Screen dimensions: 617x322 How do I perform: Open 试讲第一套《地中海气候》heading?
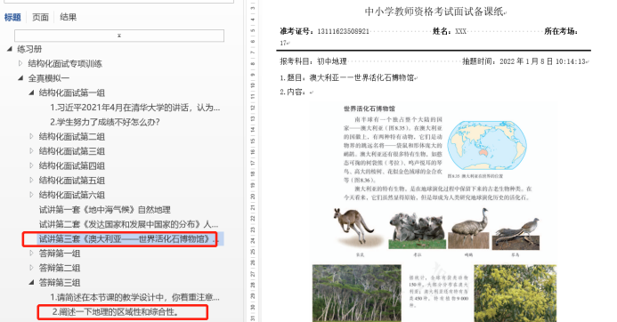click(x=105, y=210)
